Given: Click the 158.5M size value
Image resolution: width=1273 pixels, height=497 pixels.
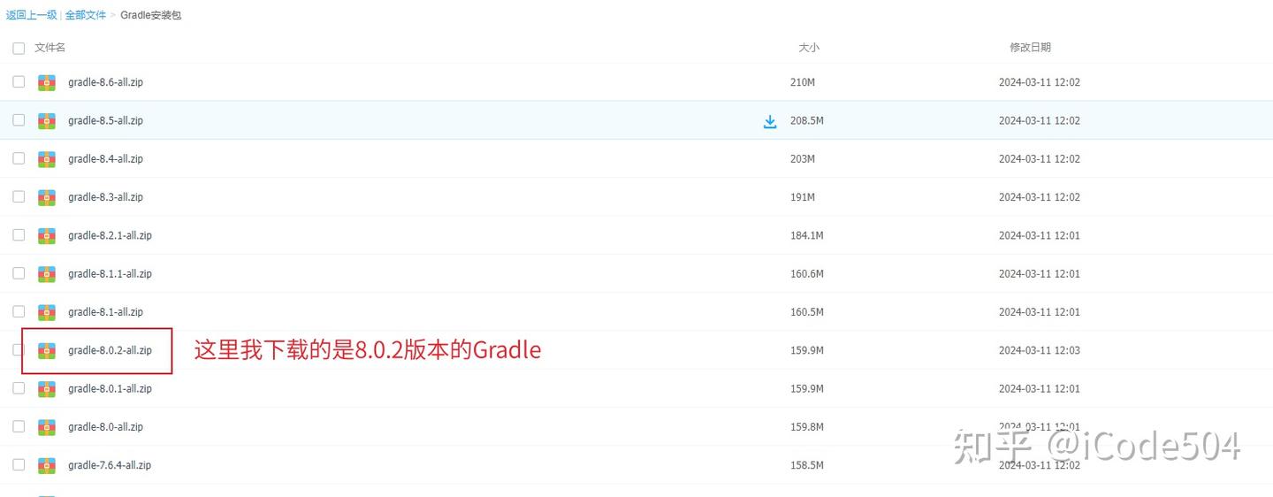Looking at the screenshot, I should [x=807, y=465].
